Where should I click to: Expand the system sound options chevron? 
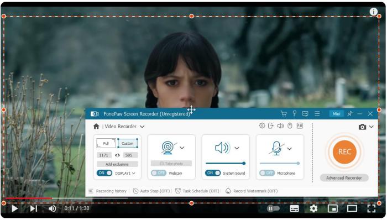click(237, 148)
